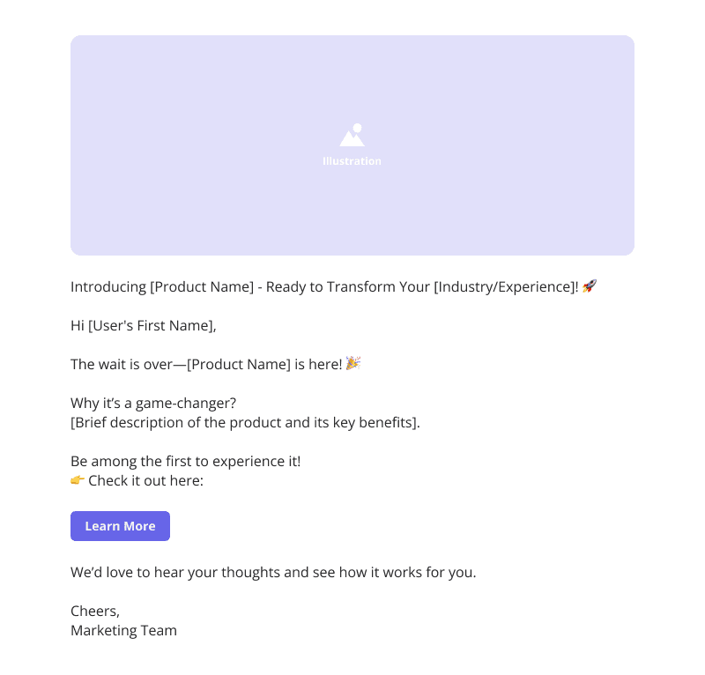
Task: Select the Marketing Team signature
Action: (123, 631)
